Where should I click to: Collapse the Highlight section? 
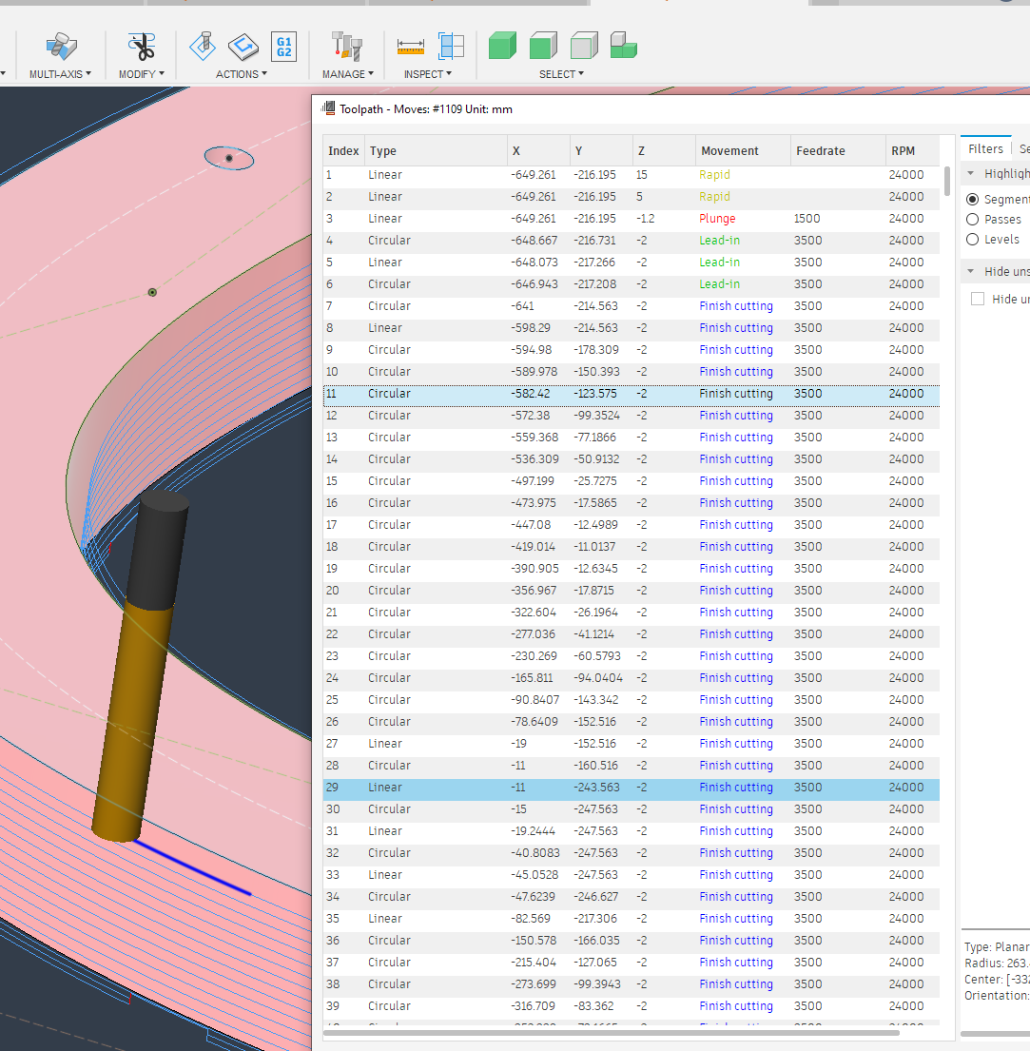pos(969,173)
